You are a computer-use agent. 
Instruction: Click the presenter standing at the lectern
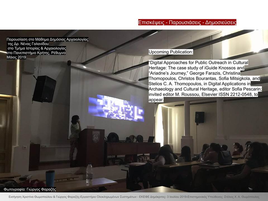(x=75, y=141)
